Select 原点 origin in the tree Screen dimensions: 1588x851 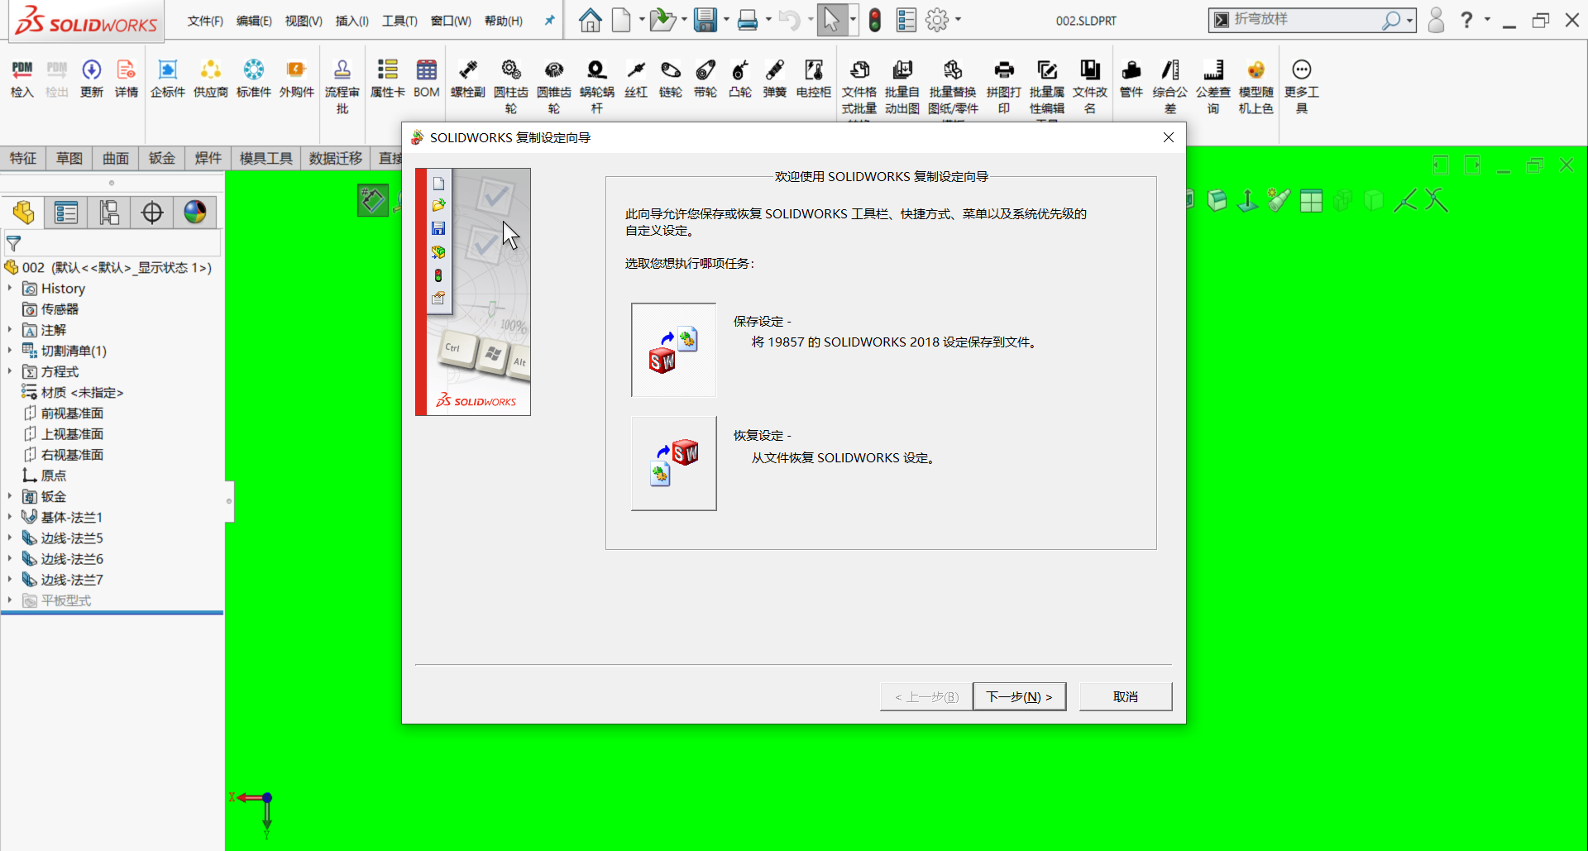point(45,476)
